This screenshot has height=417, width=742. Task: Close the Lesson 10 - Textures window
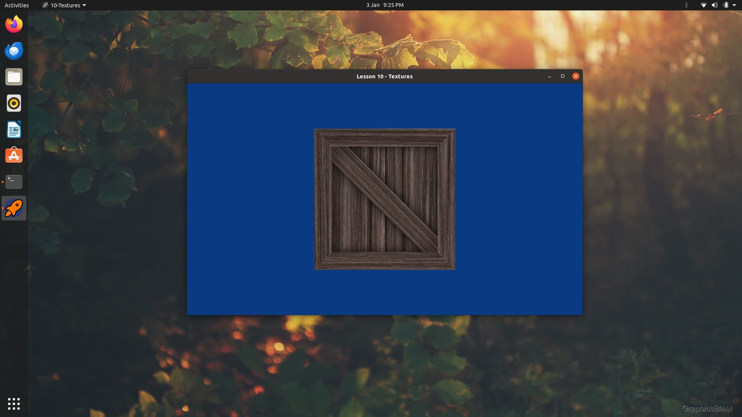click(576, 76)
